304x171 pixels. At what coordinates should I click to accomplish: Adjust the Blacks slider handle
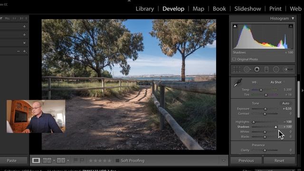pyautogui.click(x=265, y=137)
